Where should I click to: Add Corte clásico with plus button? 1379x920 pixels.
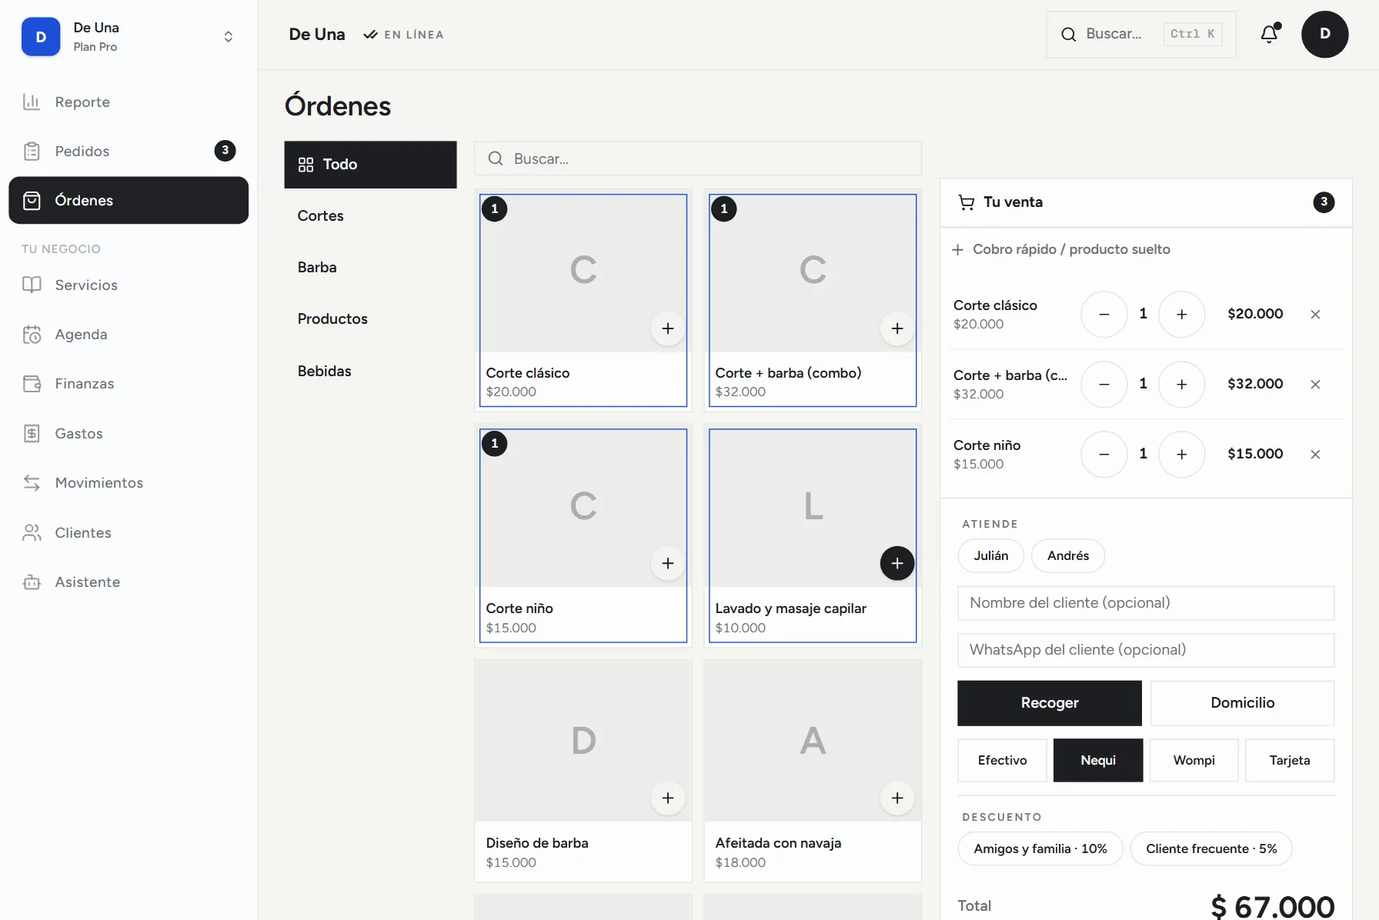668,328
